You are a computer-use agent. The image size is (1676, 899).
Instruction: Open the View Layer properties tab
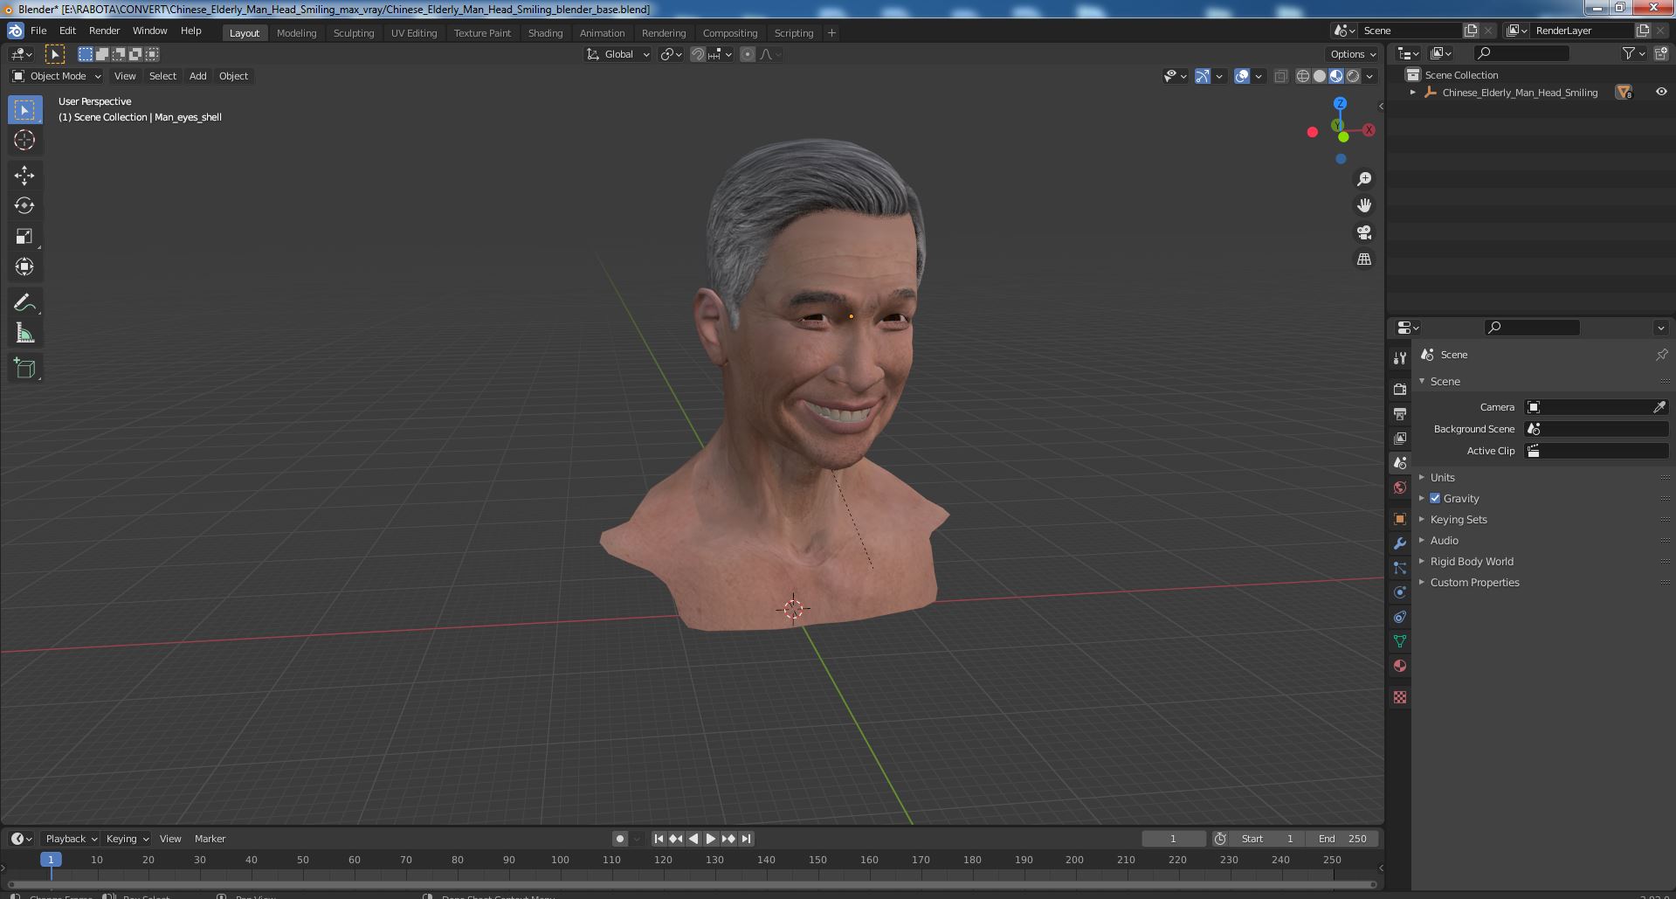(x=1400, y=439)
